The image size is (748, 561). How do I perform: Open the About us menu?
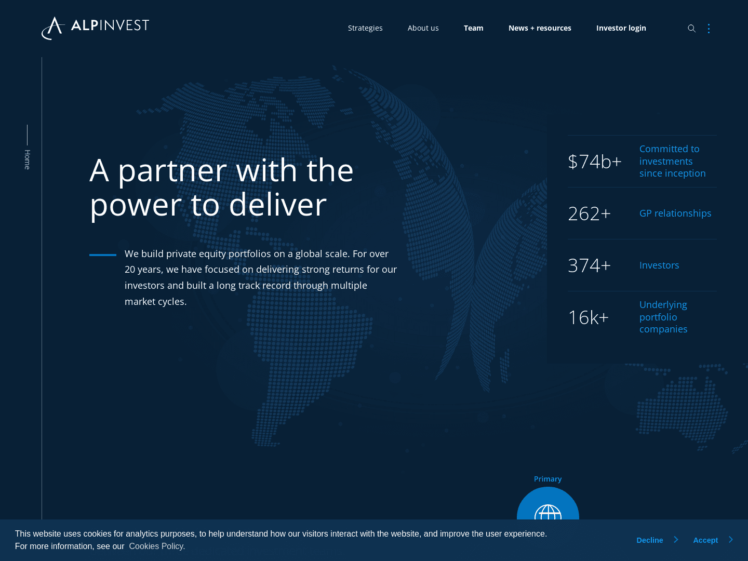click(x=423, y=28)
